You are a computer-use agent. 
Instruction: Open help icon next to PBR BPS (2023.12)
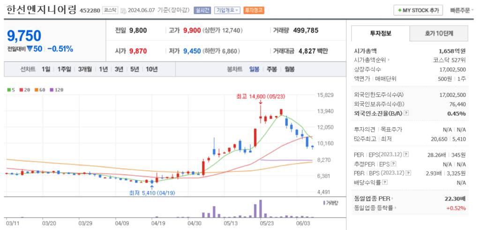(x=408, y=173)
